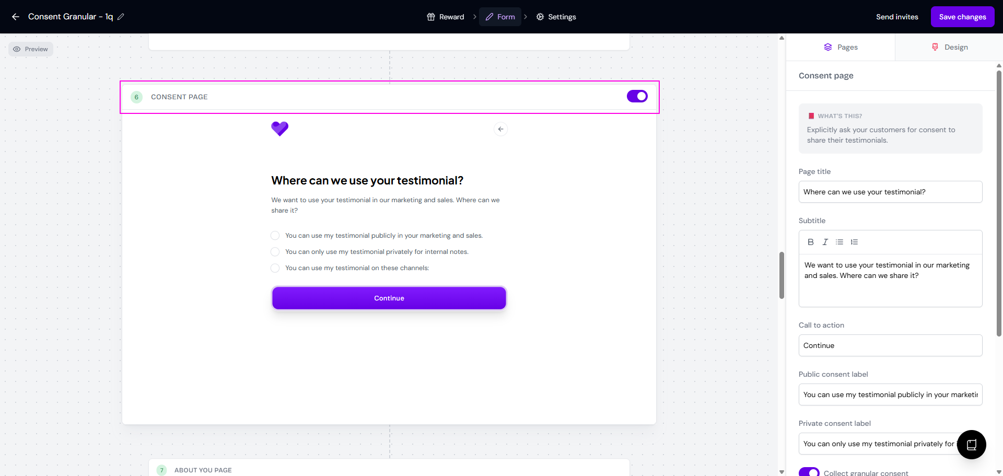Apply bold formatting in the subtitle editor
Screen dimensions: 1003x476
(x=810, y=242)
